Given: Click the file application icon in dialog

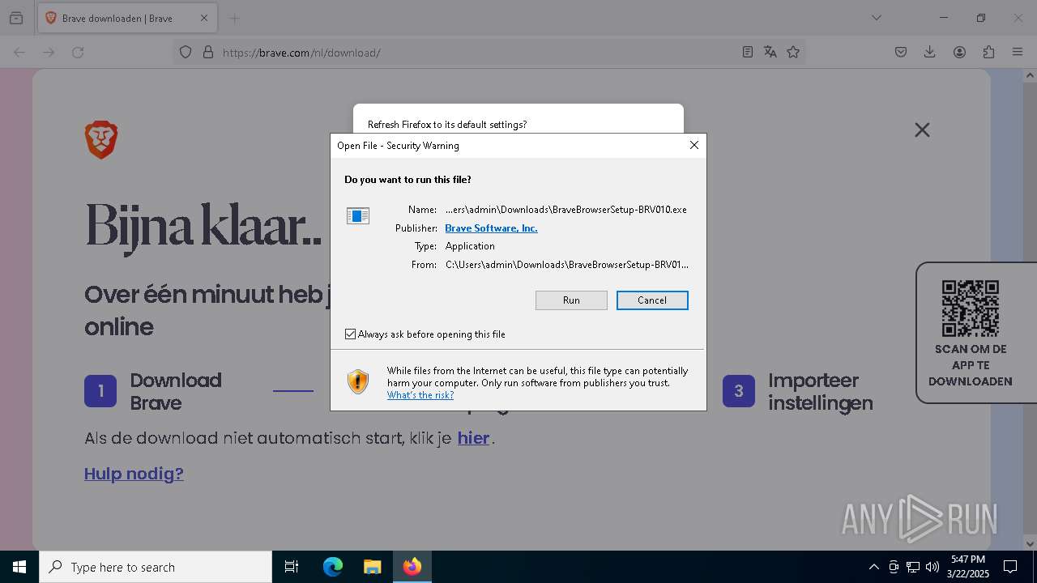Looking at the screenshot, I should tap(358, 215).
